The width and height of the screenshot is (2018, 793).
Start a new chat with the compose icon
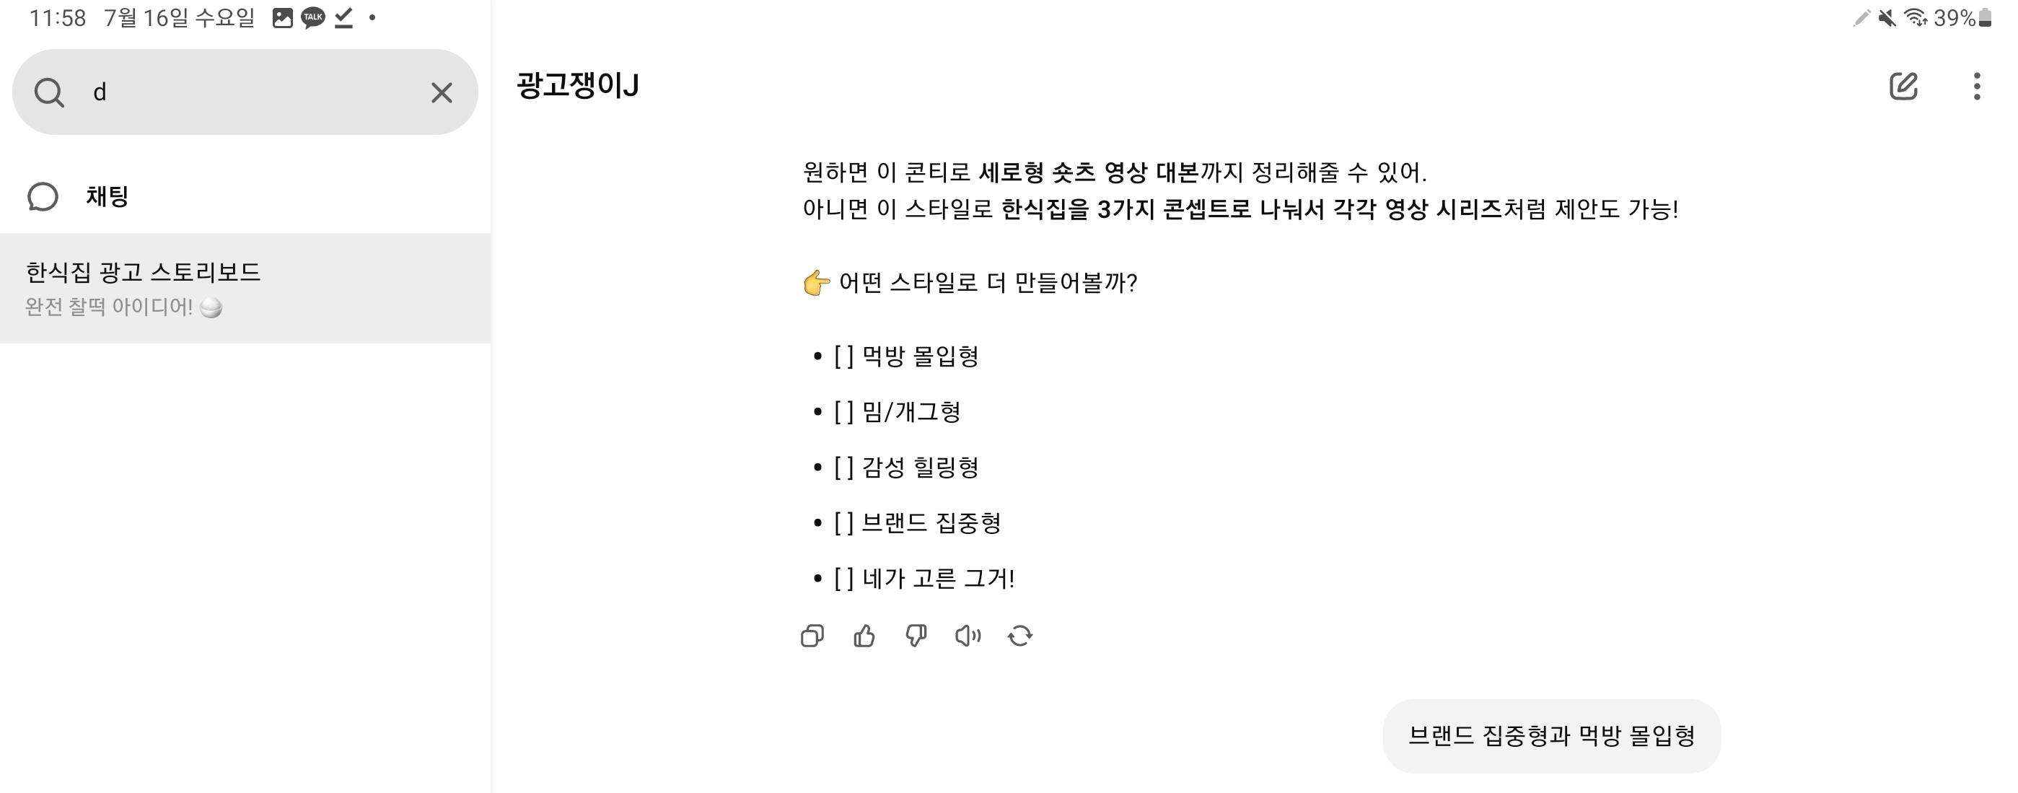point(1903,86)
